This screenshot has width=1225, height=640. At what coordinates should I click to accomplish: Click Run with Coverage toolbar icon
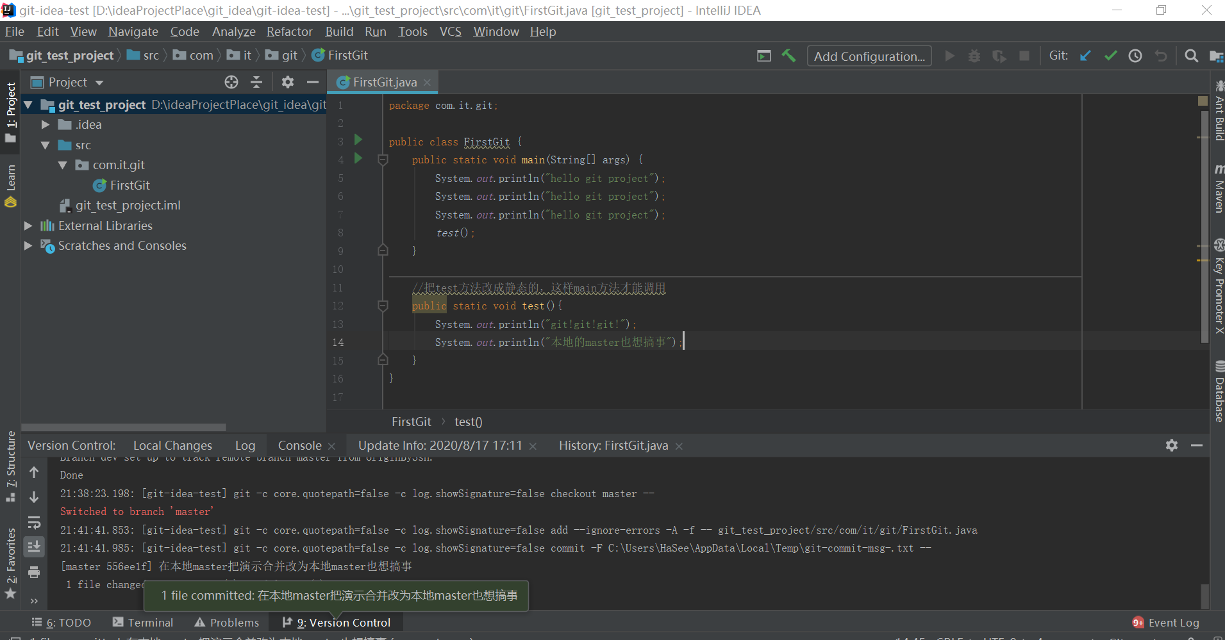coord(999,56)
